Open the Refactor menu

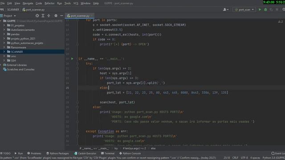tap(49, 3)
